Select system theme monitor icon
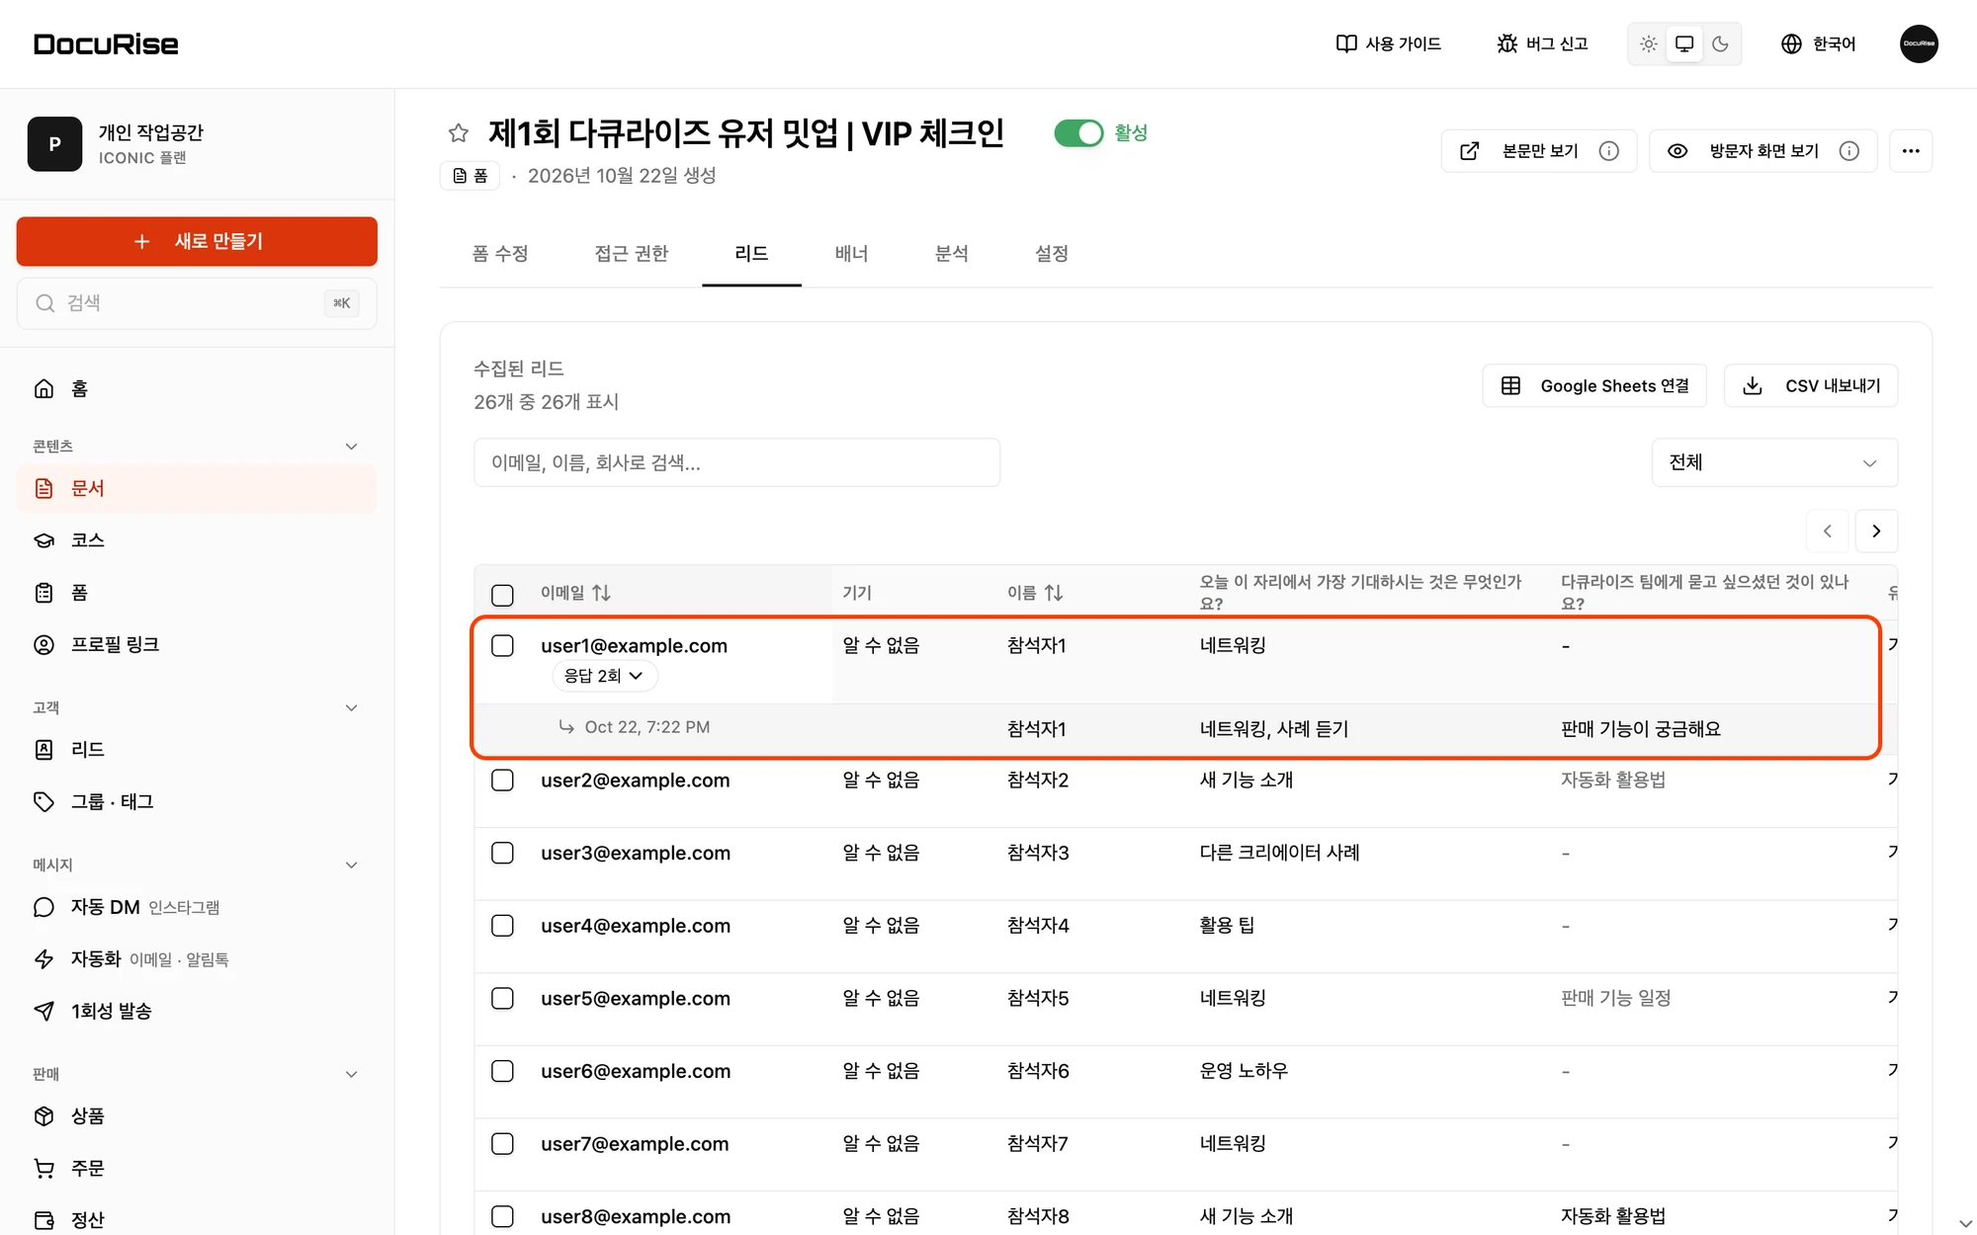Image resolution: width=1977 pixels, height=1235 pixels. [x=1684, y=43]
